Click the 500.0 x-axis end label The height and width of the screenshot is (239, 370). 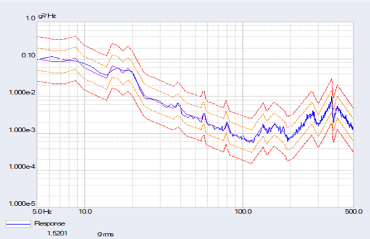coord(354,211)
